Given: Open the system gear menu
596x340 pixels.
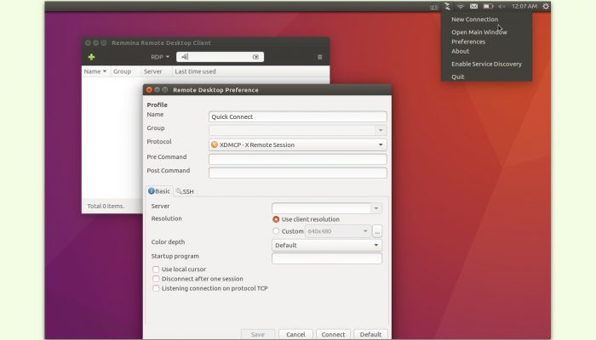Looking at the screenshot, I should pyautogui.click(x=546, y=6).
